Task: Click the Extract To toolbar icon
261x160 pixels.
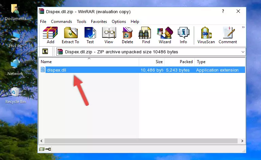Action: (x=70, y=35)
